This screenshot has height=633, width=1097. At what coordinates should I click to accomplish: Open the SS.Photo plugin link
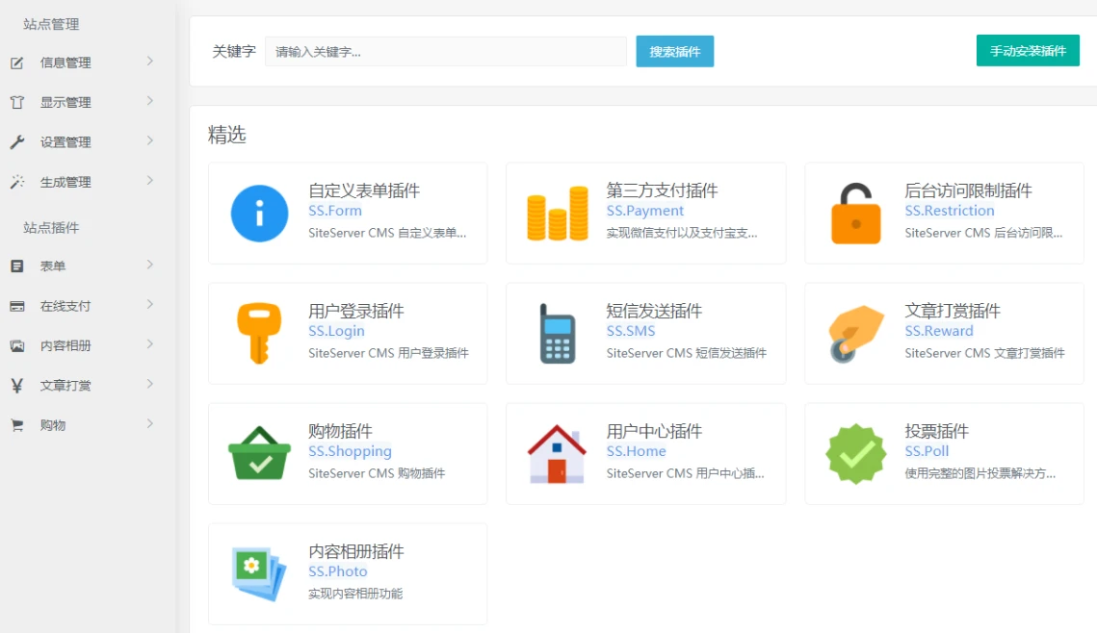click(x=338, y=571)
